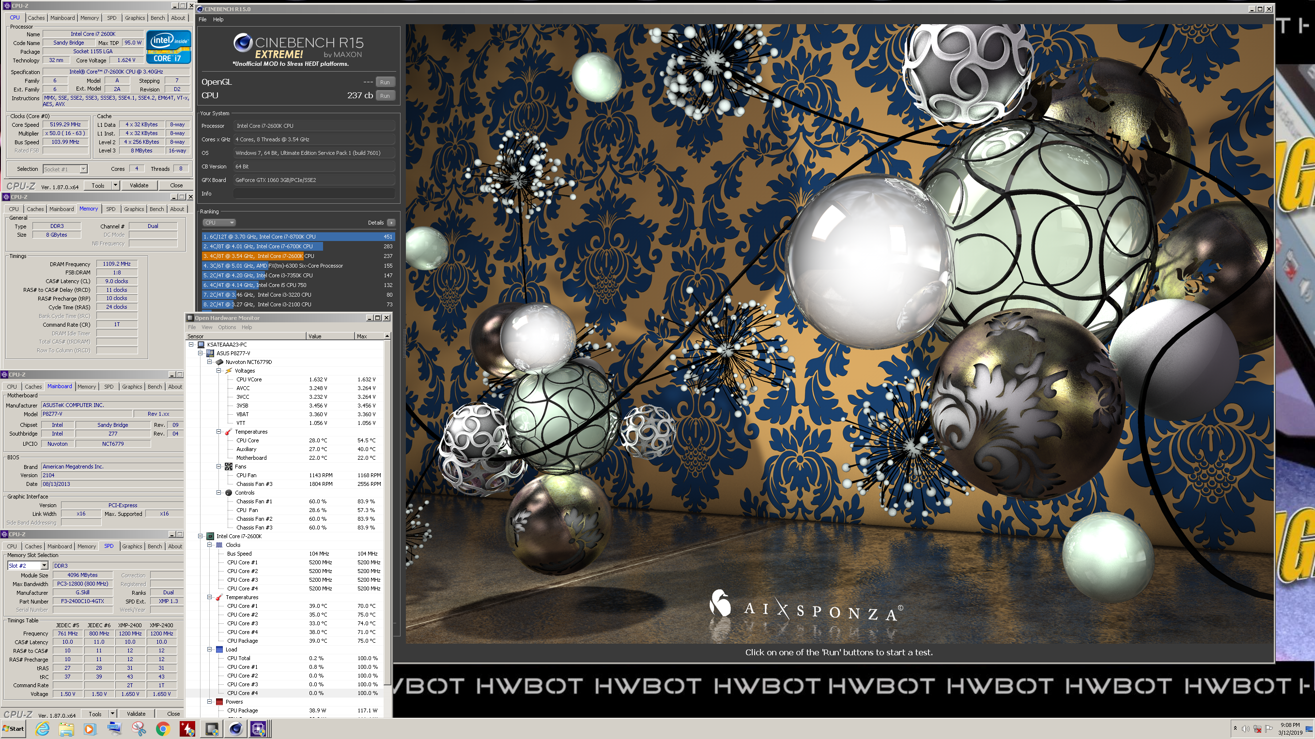Switch to Cinebench taskbar button

(235, 729)
